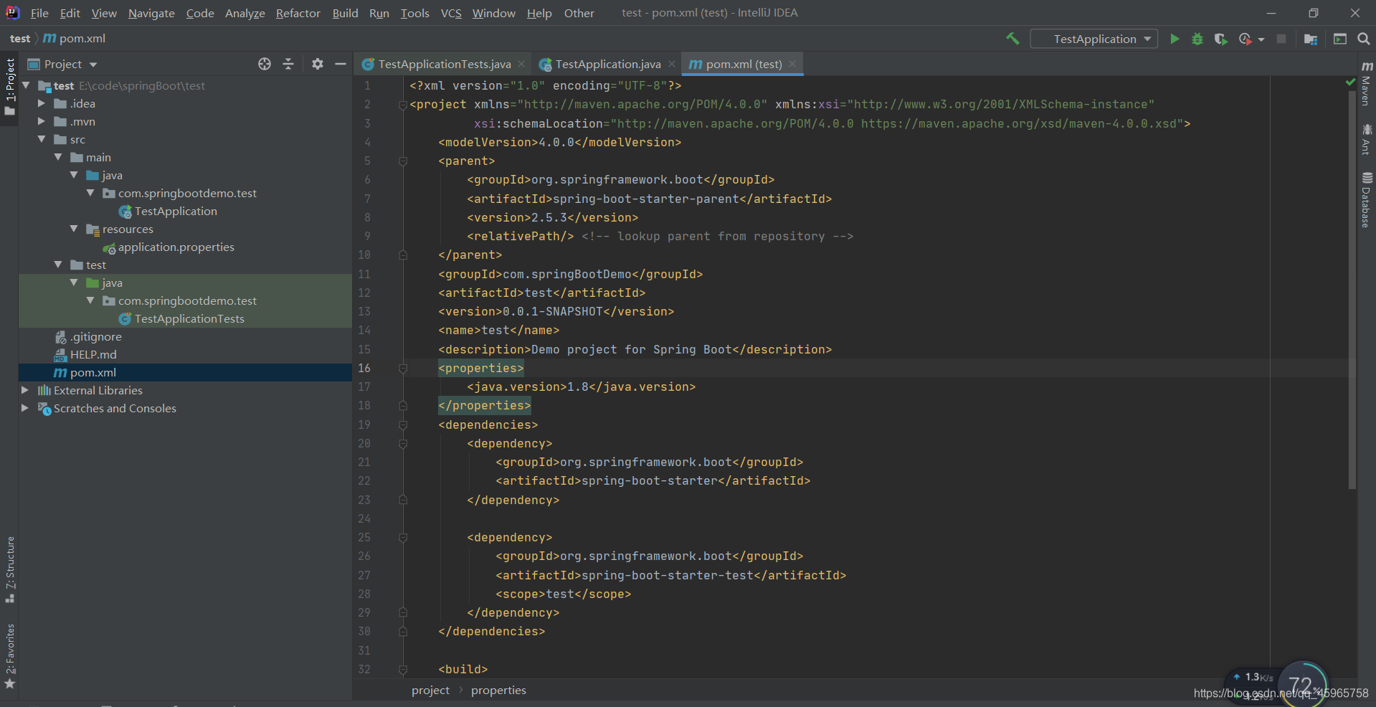Close the TestApplication.java tab
The height and width of the screenshot is (707, 1376).
[x=672, y=64]
